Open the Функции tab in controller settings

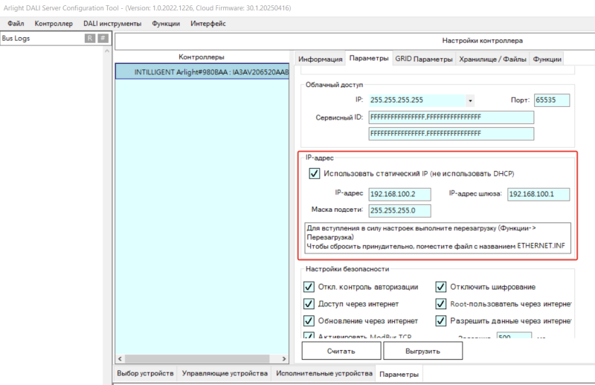point(547,59)
